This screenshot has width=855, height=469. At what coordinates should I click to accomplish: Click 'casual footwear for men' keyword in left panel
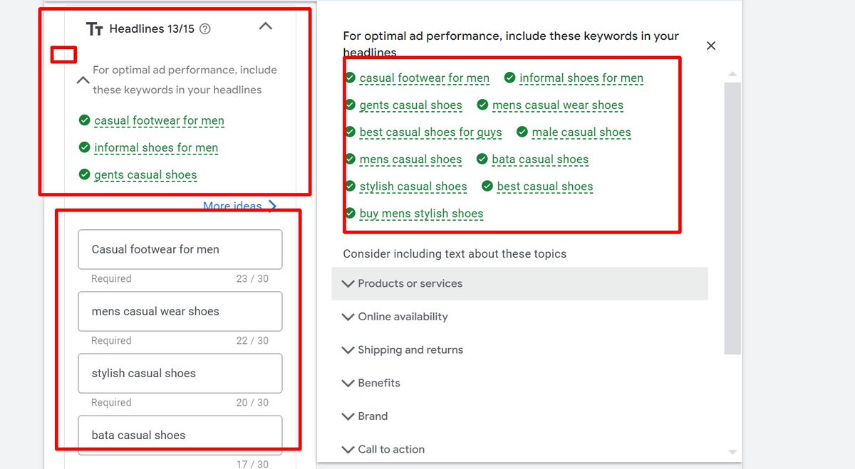tap(159, 120)
